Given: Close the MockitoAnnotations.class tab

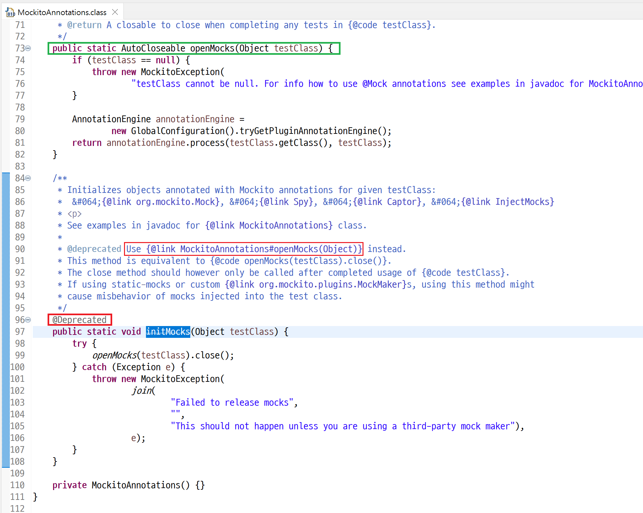Looking at the screenshot, I should point(115,12).
